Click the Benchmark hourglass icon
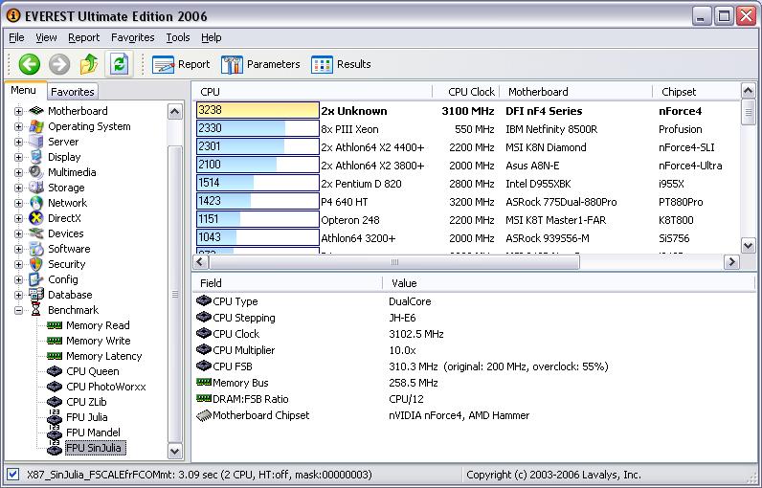The height and width of the screenshot is (488, 762). click(36, 309)
